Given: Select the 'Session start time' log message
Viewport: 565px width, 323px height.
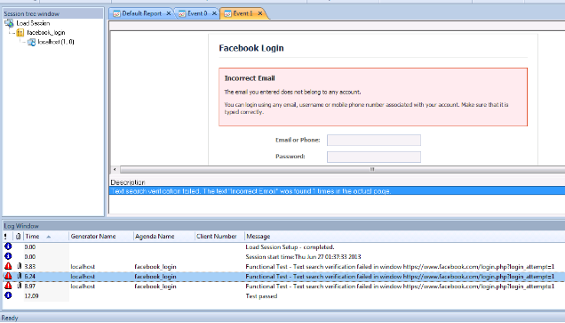Looking at the screenshot, I should pos(303,257).
